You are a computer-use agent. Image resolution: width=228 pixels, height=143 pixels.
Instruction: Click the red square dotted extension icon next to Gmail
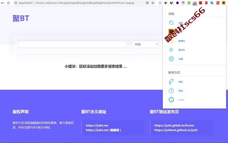click(201, 3)
